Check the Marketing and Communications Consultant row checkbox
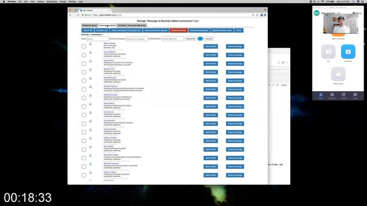This screenshot has height=206, width=367. click(x=84, y=167)
